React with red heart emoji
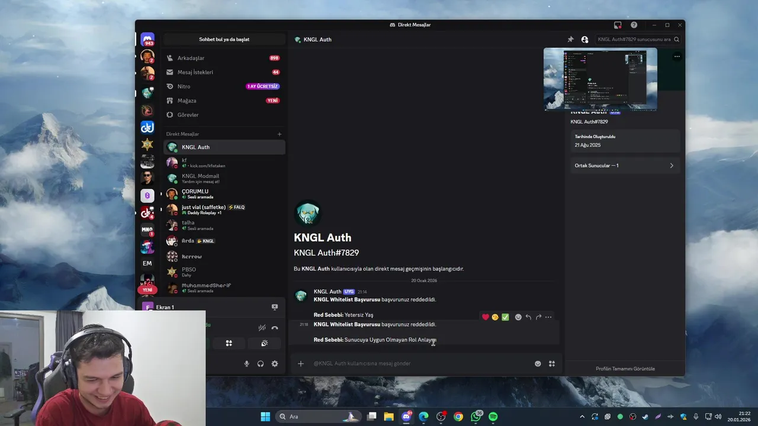 tap(486, 317)
